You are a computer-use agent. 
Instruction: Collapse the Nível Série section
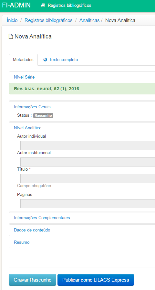coord(24,77)
